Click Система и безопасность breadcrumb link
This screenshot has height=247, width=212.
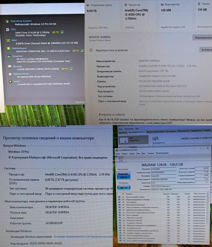[33, 126]
